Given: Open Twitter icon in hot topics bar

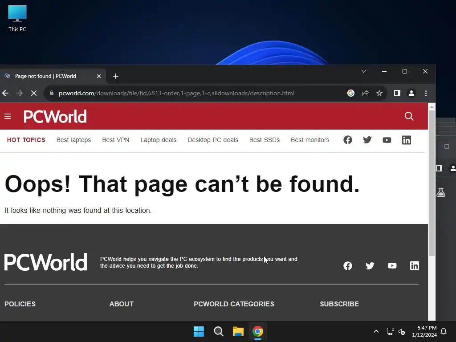Looking at the screenshot, I should pyautogui.click(x=367, y=140).
